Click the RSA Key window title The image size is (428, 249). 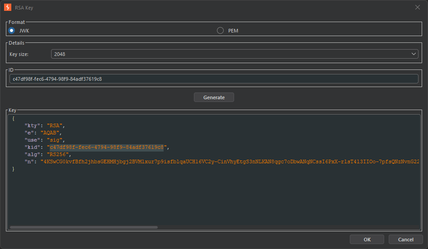point(24,8)
